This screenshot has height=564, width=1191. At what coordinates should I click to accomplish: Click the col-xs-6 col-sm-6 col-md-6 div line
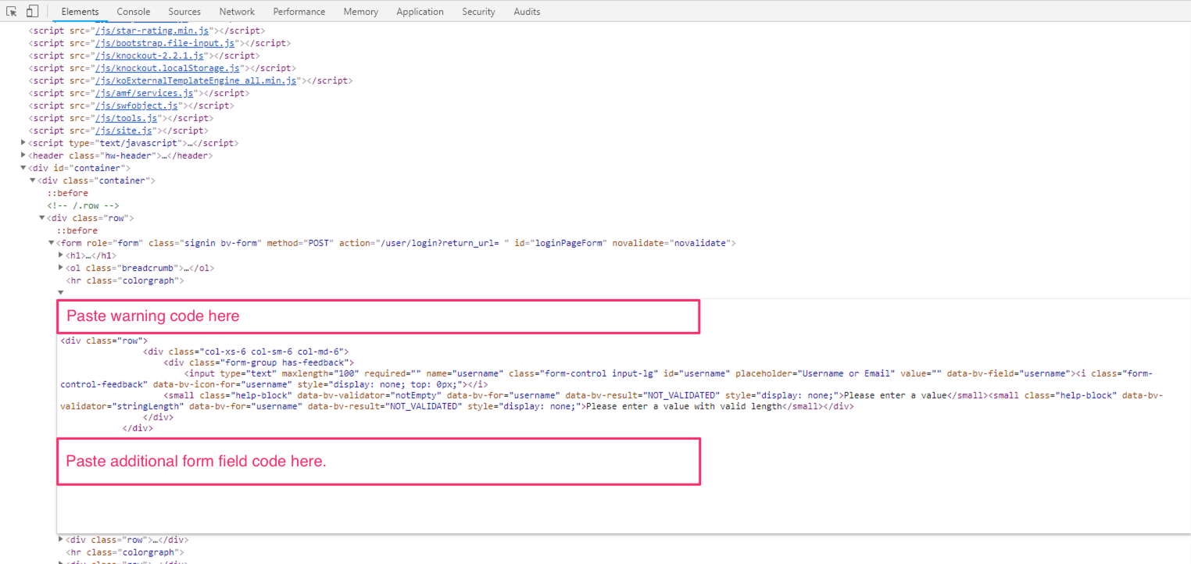coord(245,352)
